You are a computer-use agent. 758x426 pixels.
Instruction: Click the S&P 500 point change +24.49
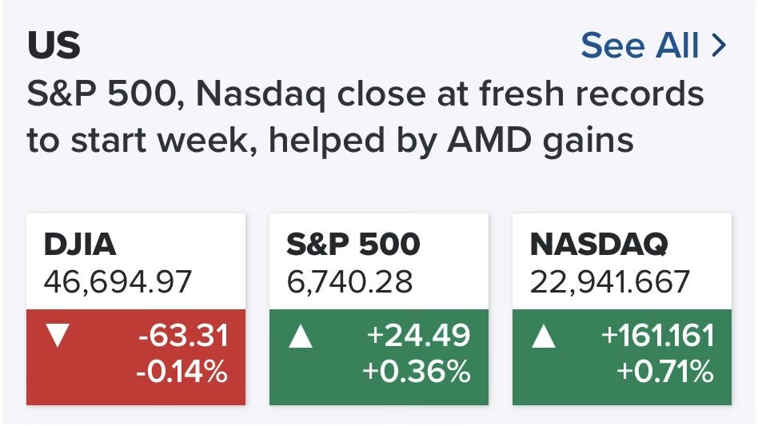pyautogui.click(x=419, y=336)
